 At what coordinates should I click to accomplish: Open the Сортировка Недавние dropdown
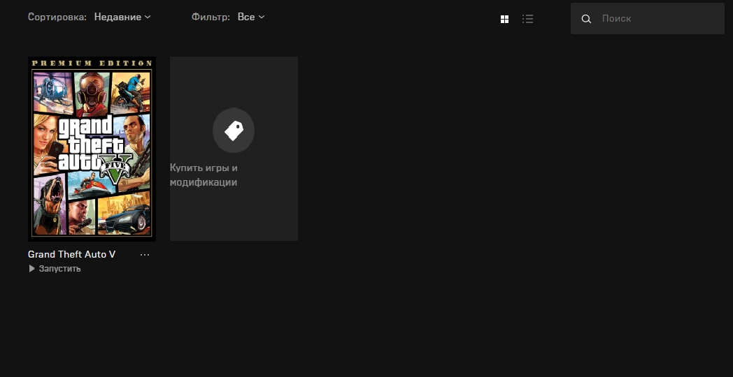point(122,17)
